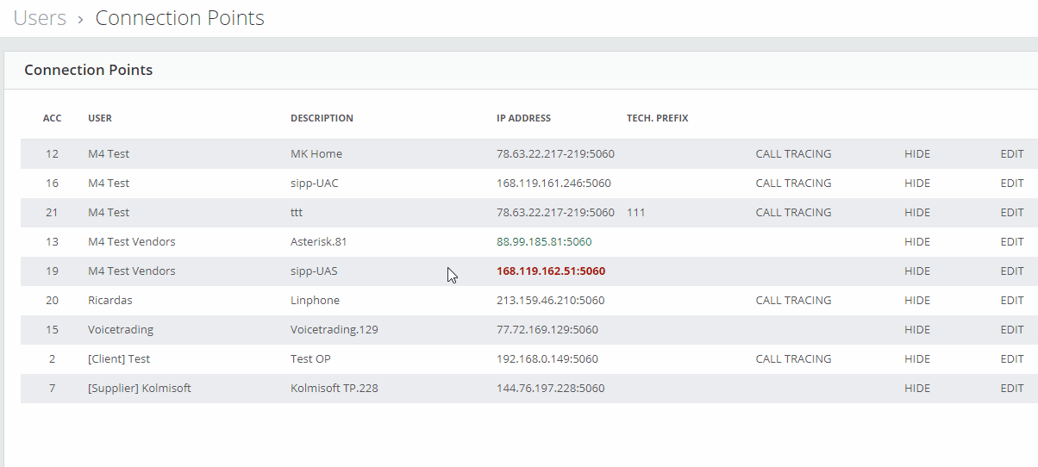This screenshot has height=467, width=1038.
Task: Open the Users breadcrumb link
Action: coord(40,18)
